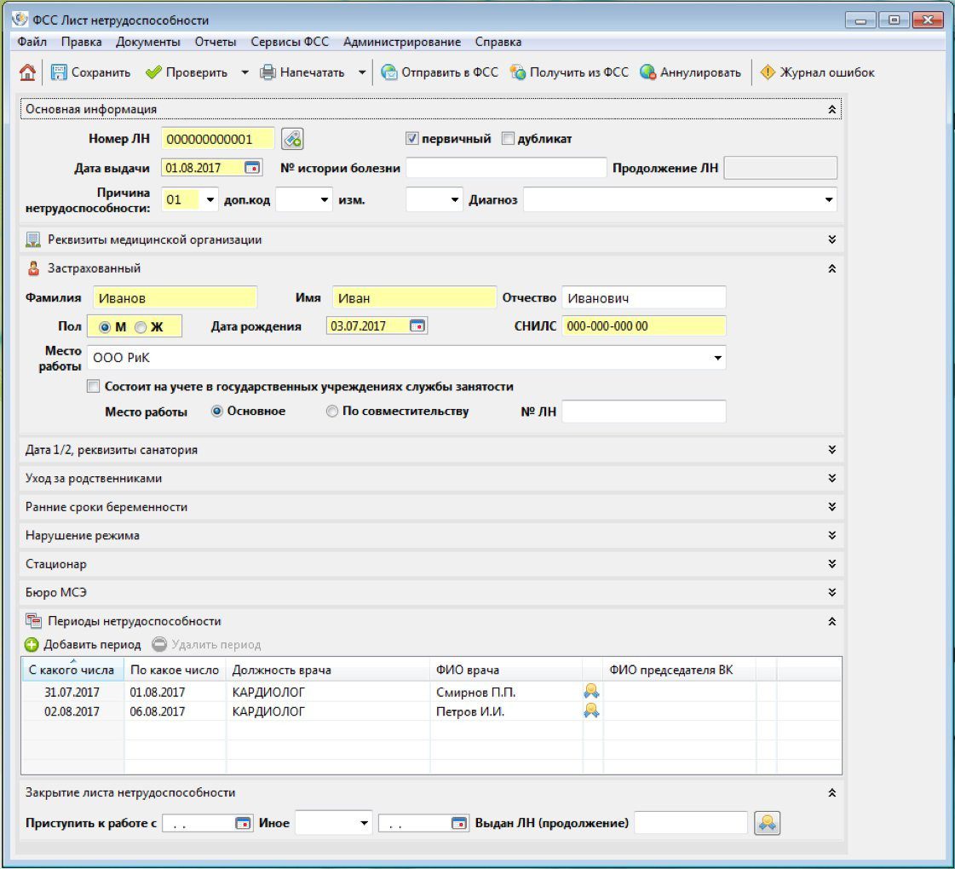Viewport: 955px width, 869px height.
Task: Enable the дубликат checkbox
Action: (509, 139)
